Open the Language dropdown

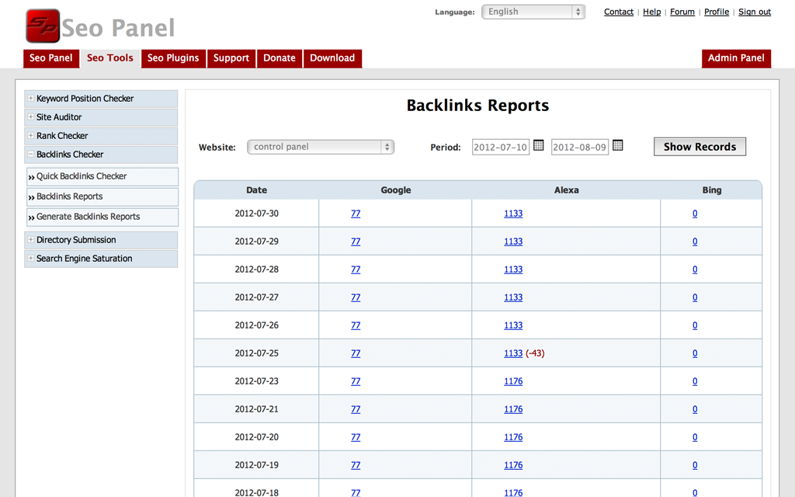(x=533, y=12)
